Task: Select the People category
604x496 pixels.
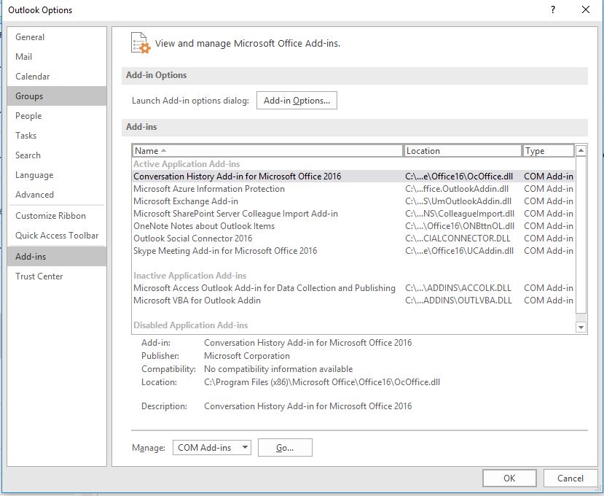Action: [57, 116]
